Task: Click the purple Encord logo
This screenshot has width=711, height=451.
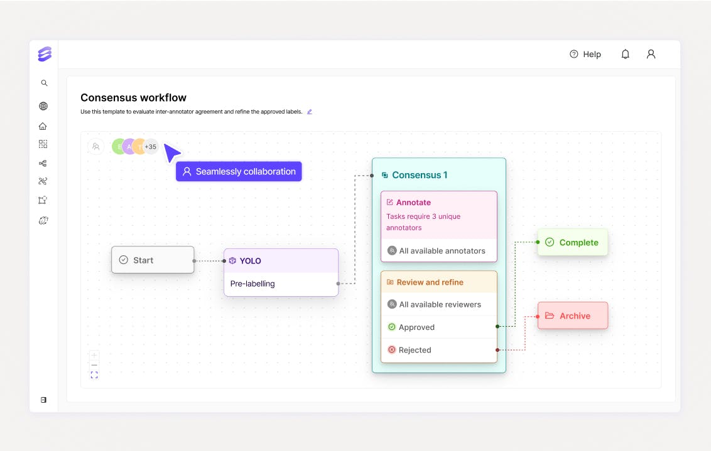Action: 43,55
